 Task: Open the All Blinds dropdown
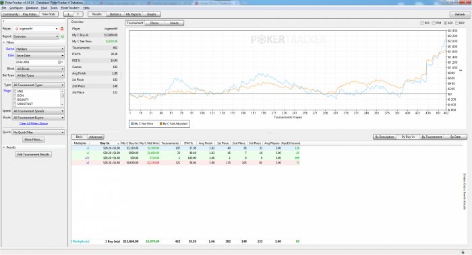40,69
